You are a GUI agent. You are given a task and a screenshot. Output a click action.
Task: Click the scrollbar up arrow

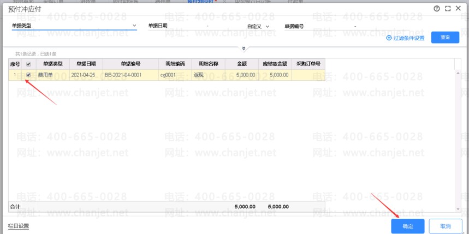[x=458, y=72]
